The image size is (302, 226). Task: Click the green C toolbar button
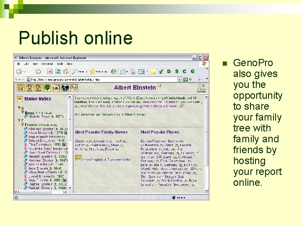tap(185, 72)
